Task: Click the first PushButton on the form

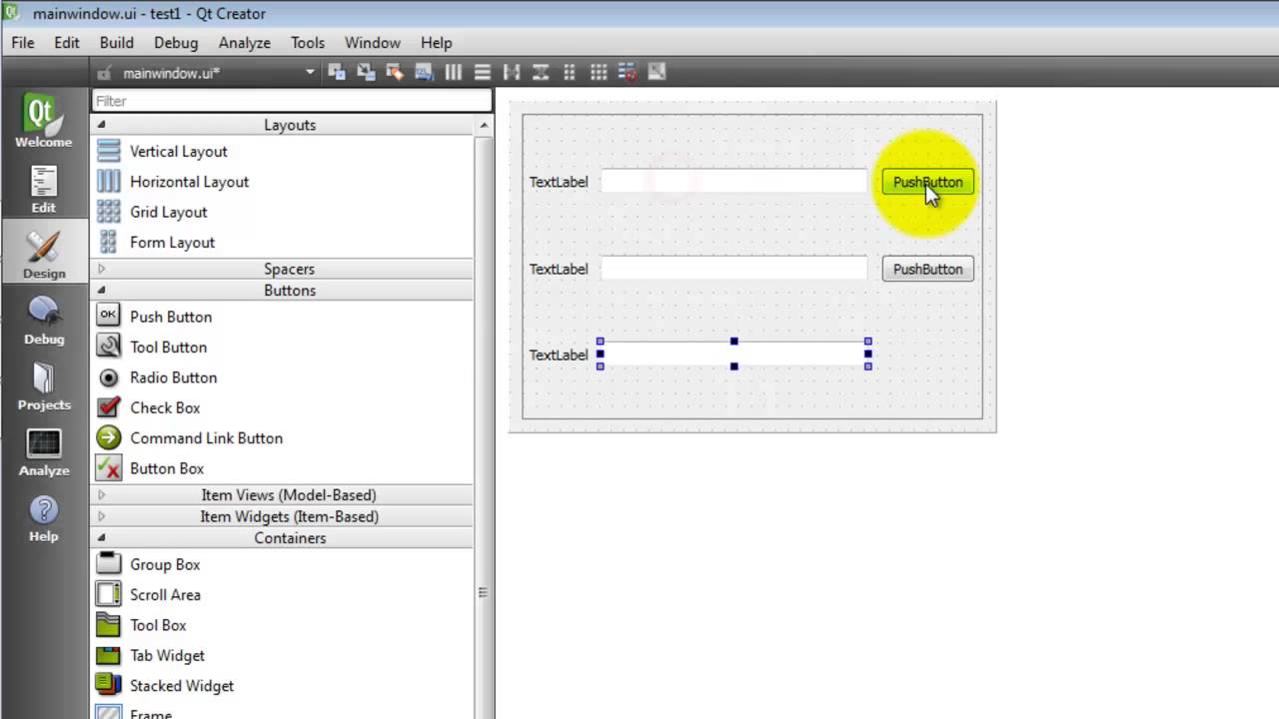Action: tap(927, 182)
